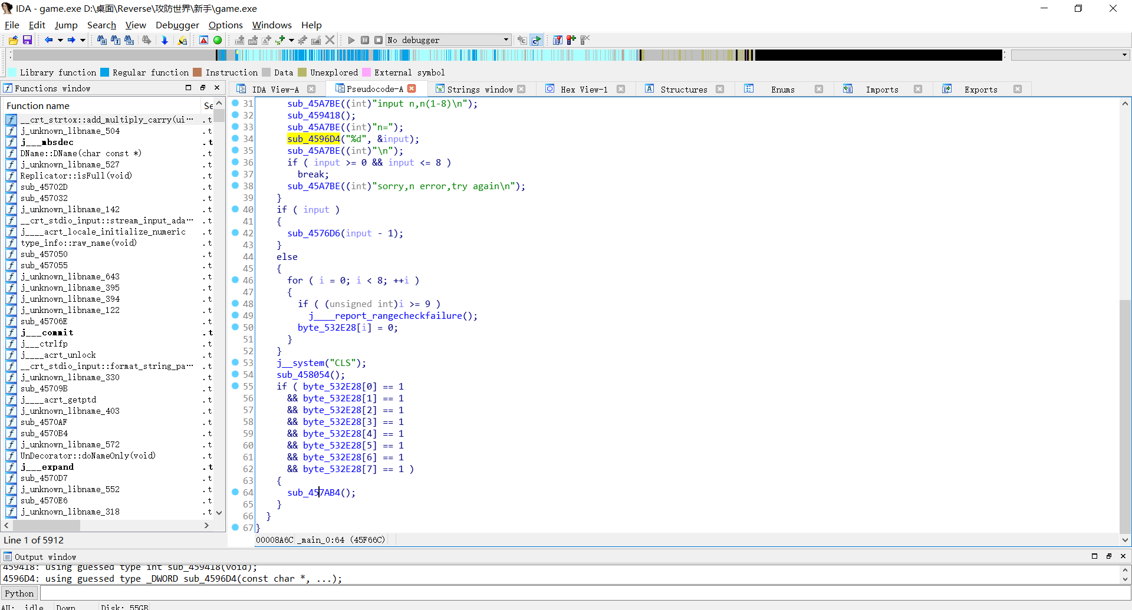Viewport: 1132px width, 610px height.
Task: Open the No debugger combo box
Action: tap(448, 40)
